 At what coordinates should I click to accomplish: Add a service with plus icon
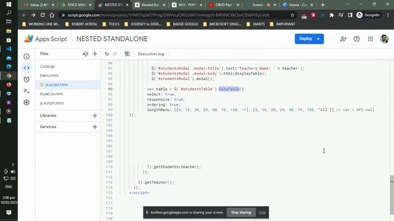pos(95,127)
